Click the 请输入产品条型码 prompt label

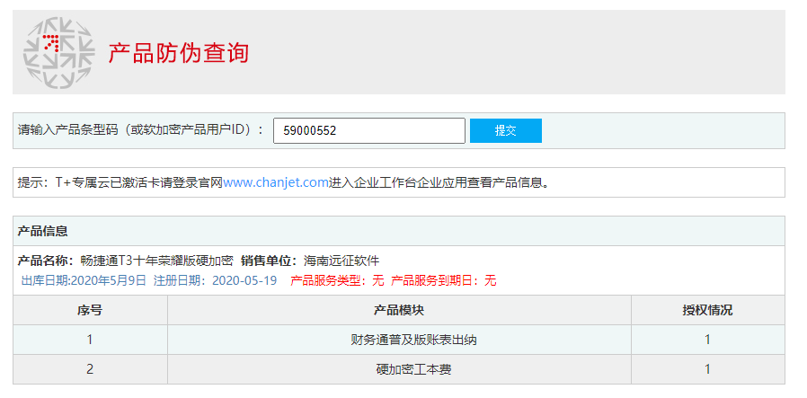coord(140,129)
